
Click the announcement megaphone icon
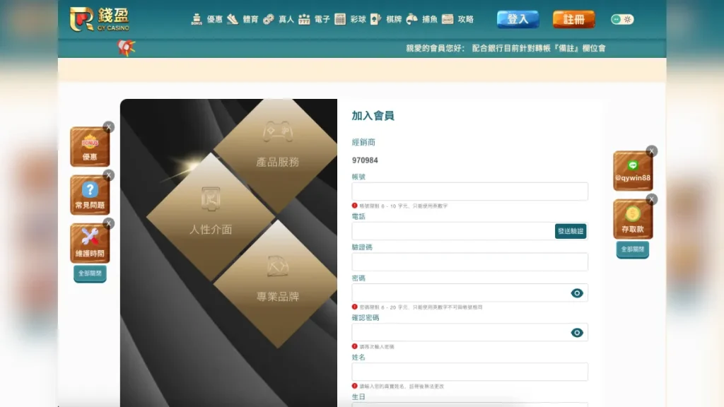126,47
